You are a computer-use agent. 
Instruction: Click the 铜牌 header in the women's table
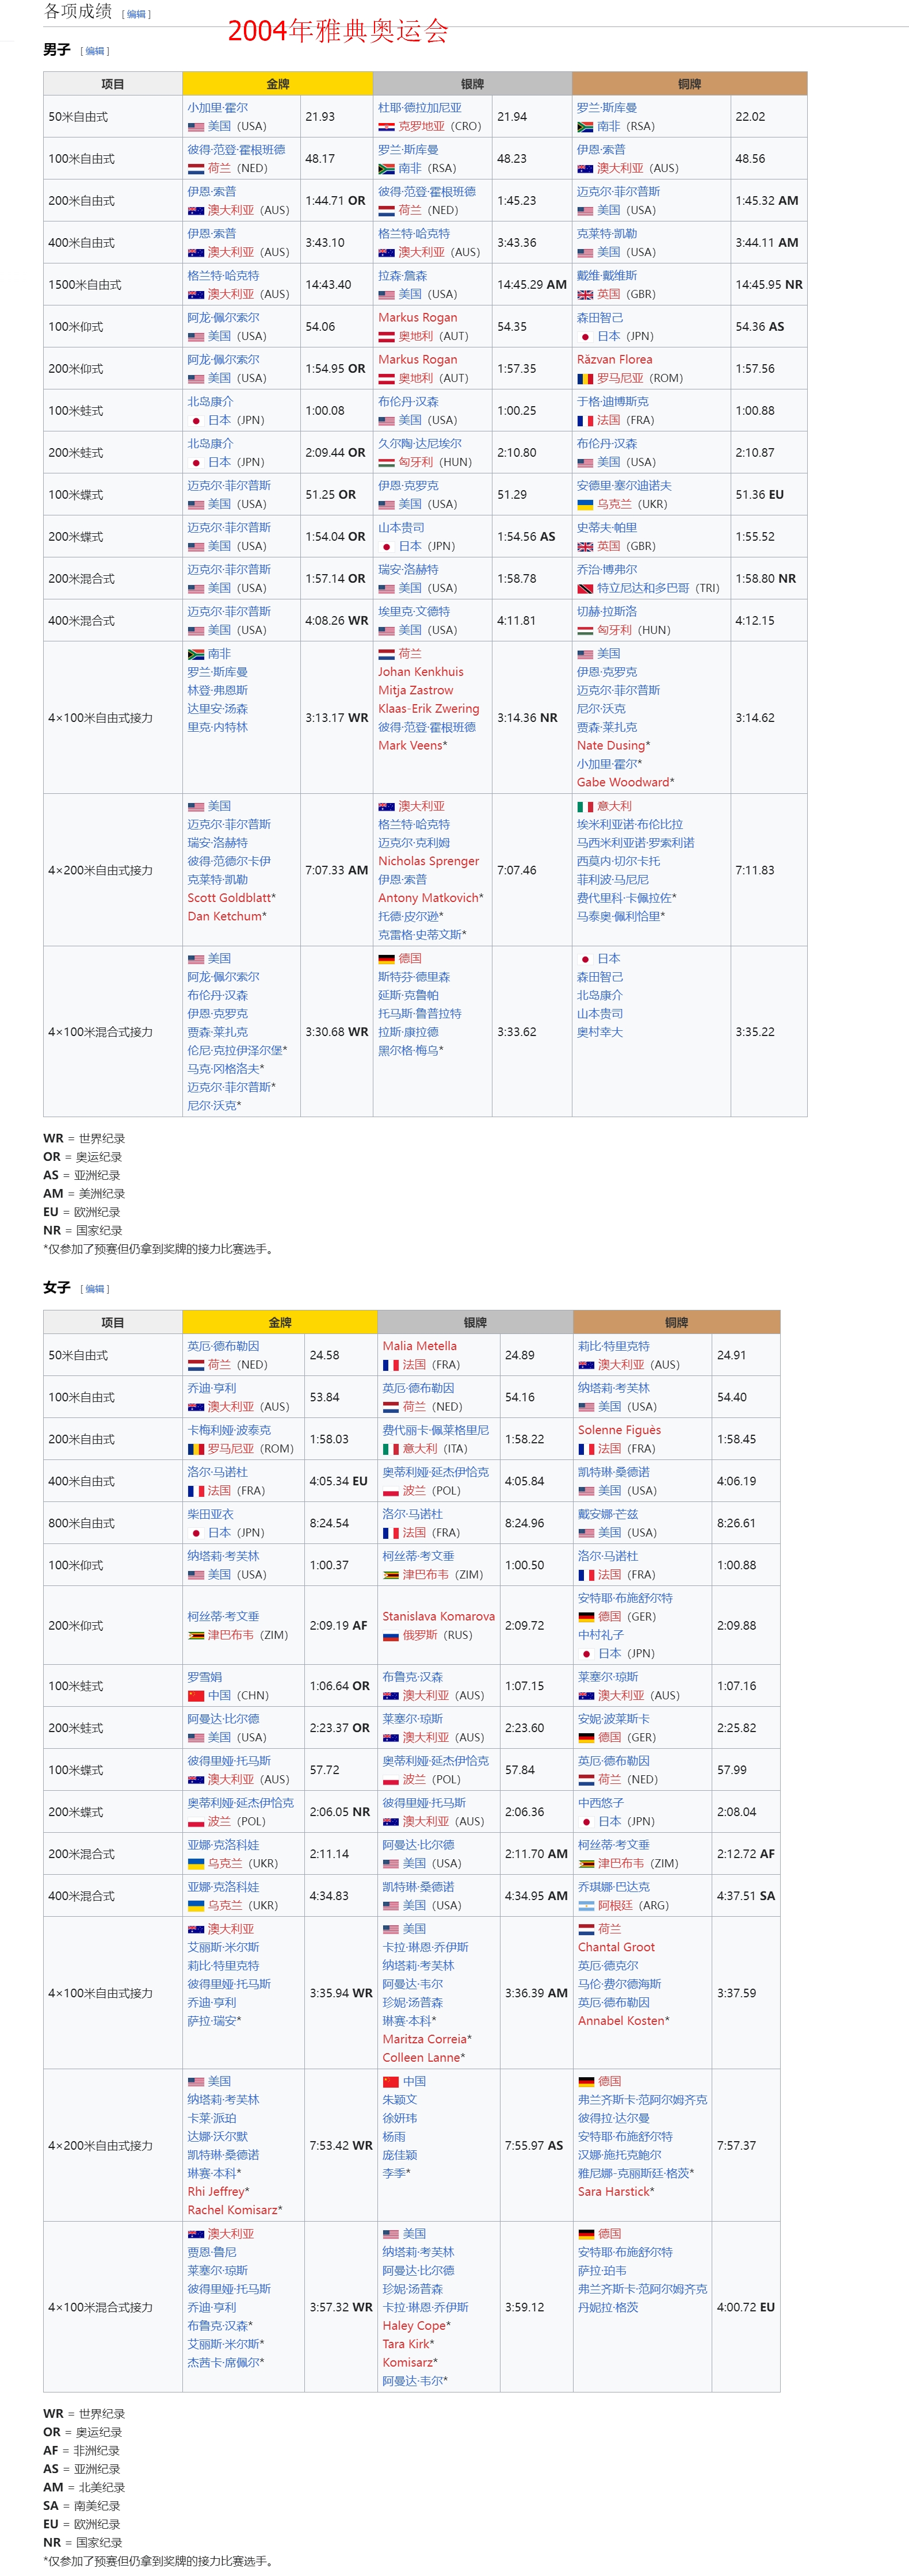click(677, 1323)
